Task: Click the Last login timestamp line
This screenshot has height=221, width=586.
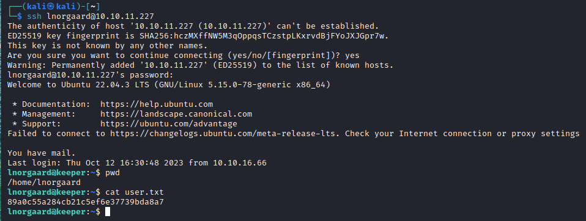Action: (137, 163)
